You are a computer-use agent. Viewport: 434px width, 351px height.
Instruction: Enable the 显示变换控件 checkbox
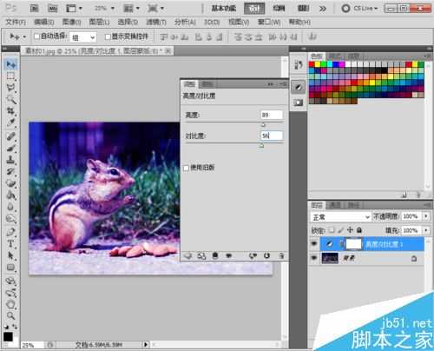[x=108, y=36]
